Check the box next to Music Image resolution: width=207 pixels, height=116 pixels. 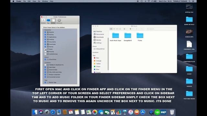(45, 49)
